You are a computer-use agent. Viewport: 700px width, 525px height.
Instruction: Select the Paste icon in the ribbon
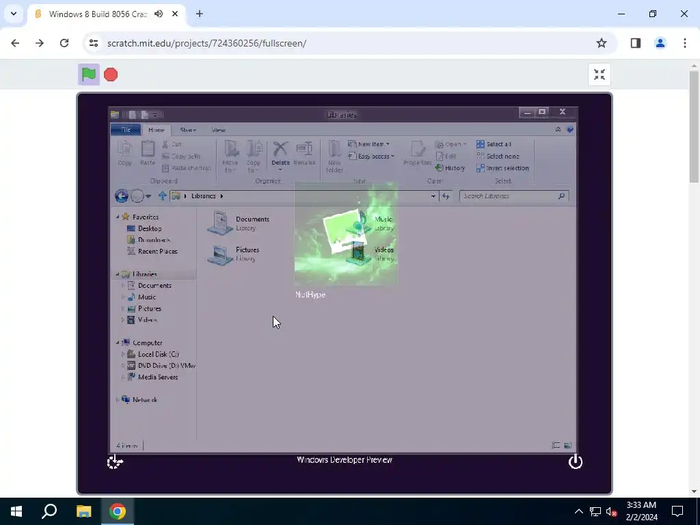pos(148,153)
